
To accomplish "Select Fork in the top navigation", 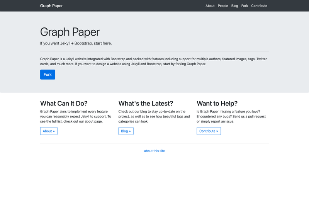I will (244, 6).
